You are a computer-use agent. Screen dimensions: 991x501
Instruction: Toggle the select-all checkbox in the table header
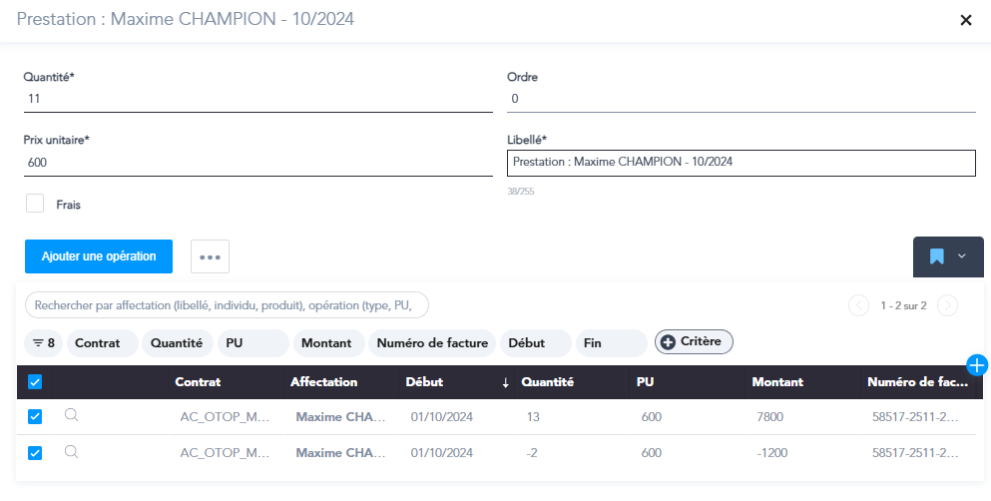[35, 382]
